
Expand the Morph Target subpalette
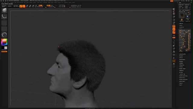(x=182, y=69)
